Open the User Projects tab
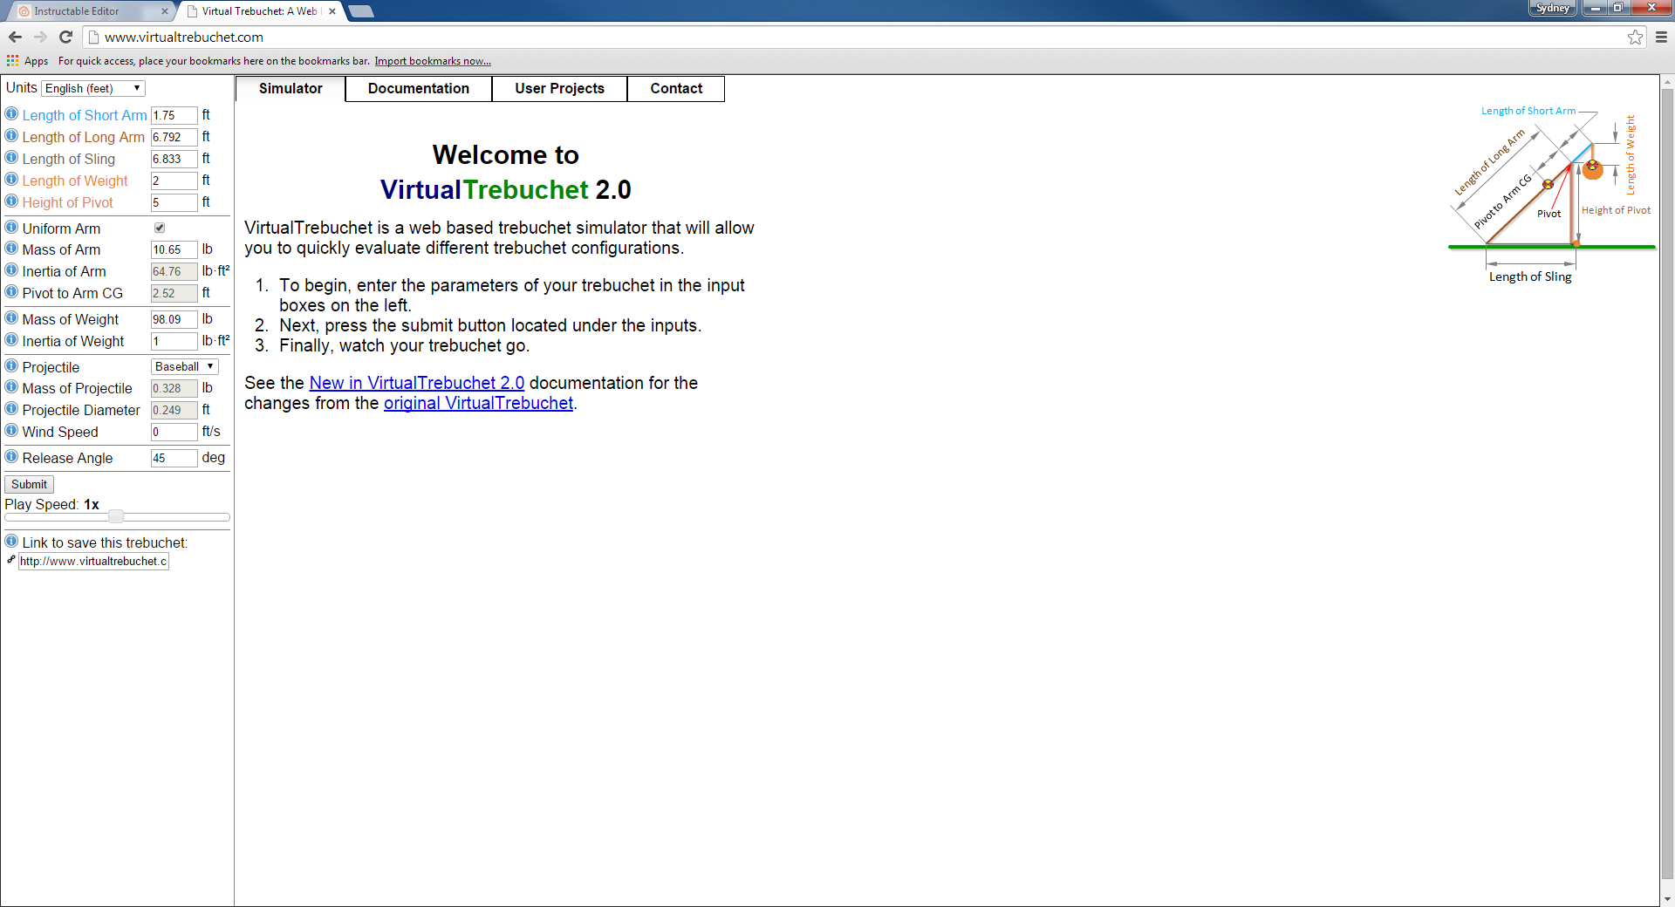 (x=559, y=88)
